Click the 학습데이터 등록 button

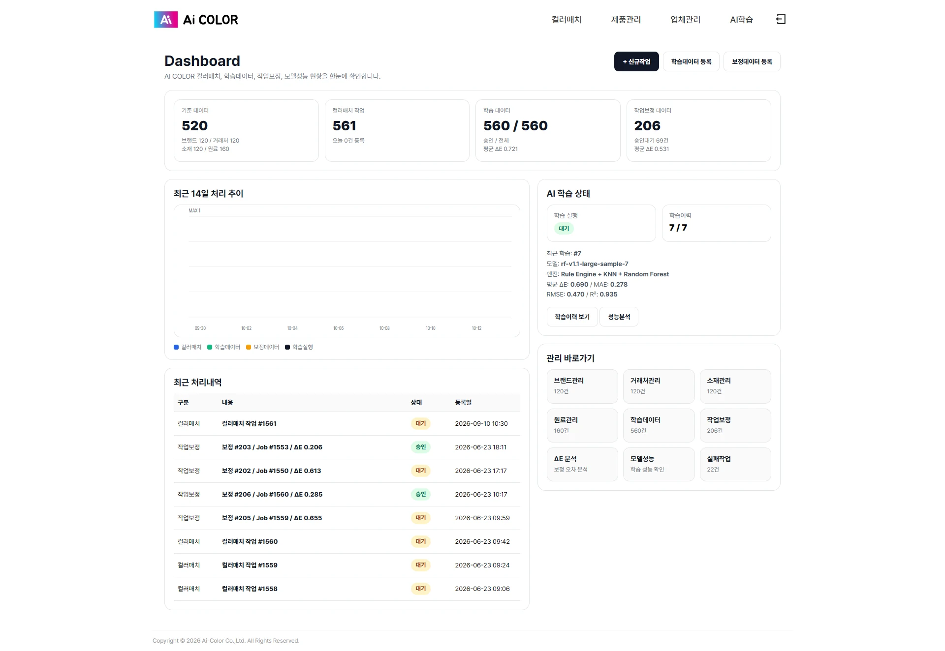[691, 61]
